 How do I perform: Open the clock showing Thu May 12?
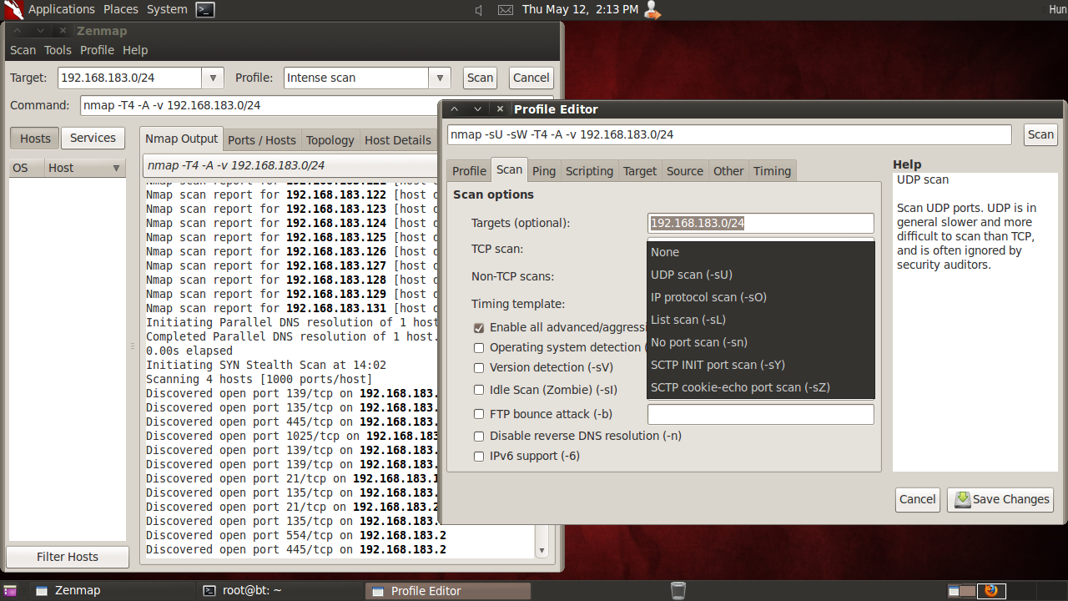click(580, 9)
